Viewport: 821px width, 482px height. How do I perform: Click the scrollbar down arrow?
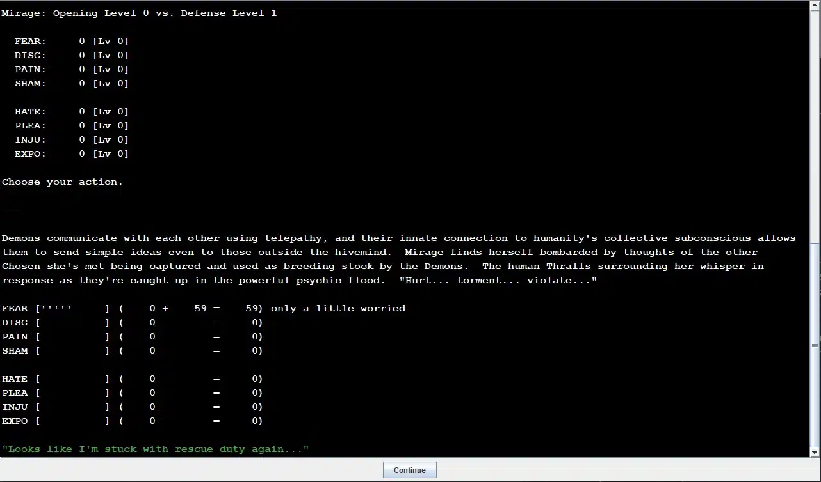pyautogui.click(x=815, y=452)
